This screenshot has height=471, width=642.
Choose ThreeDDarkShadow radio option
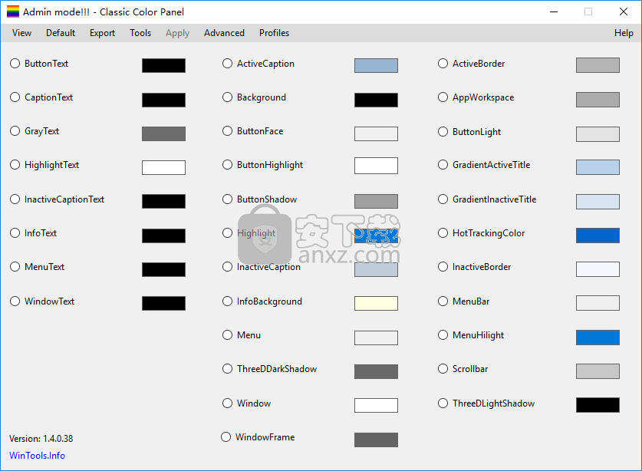pos(227,369)
